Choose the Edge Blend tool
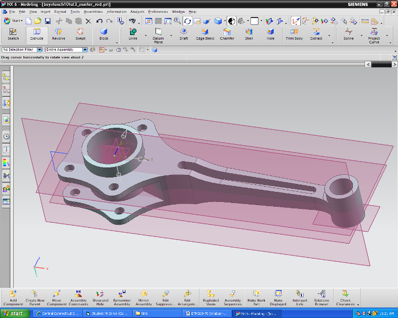The image size is (398, 318). point(205,34)
